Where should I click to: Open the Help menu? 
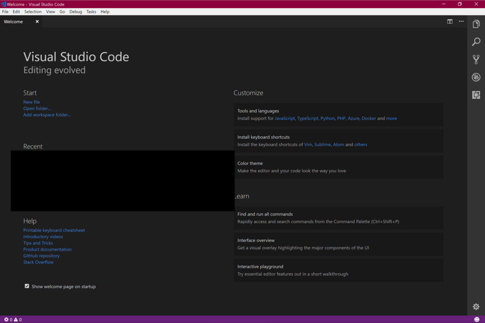105,11
